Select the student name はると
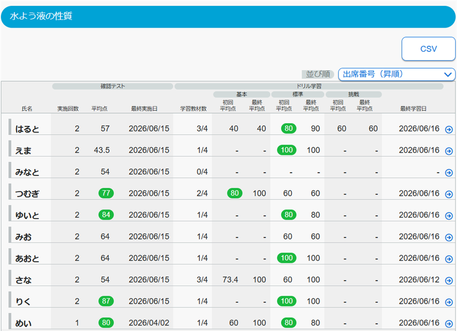The image size is (457, 331). [27, 129]
